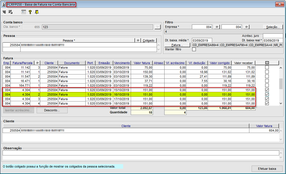Click the Valor fatura column header
Screen dimensions: 286x174
[142, 63]
